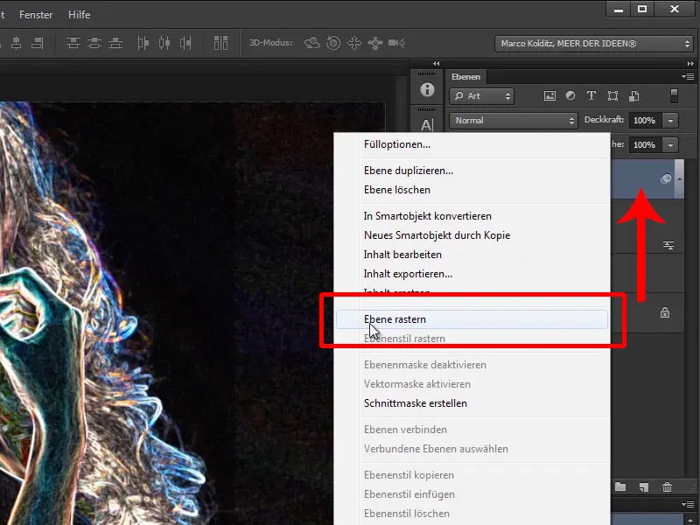This screenshot has width=700, height=525.
Task: Click Ebenenstil löschen menu entry
Action: [x=472, y=514]
